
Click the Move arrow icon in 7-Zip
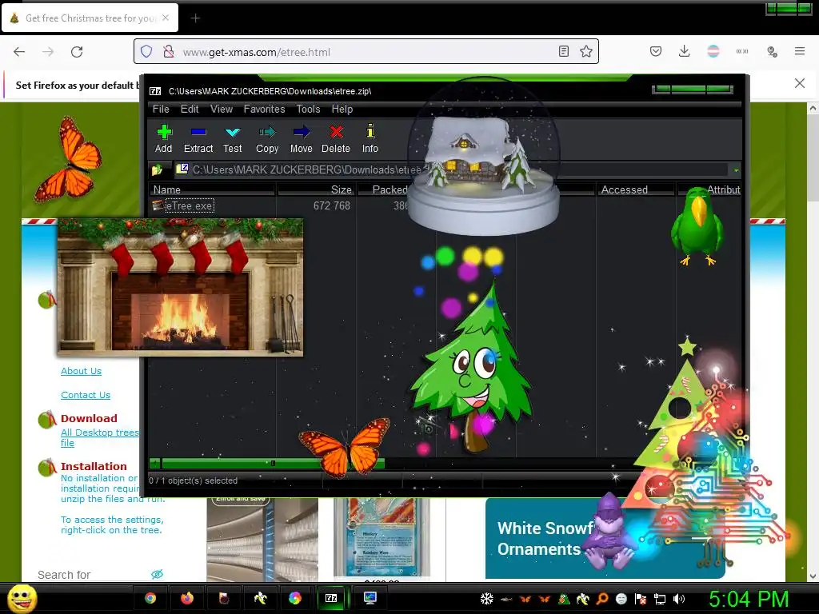coord(302,139)
